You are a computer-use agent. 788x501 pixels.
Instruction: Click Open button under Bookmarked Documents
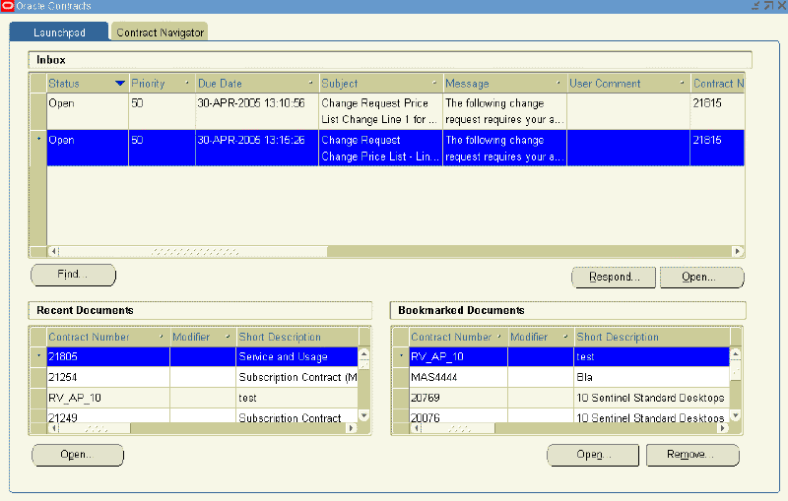593,455
